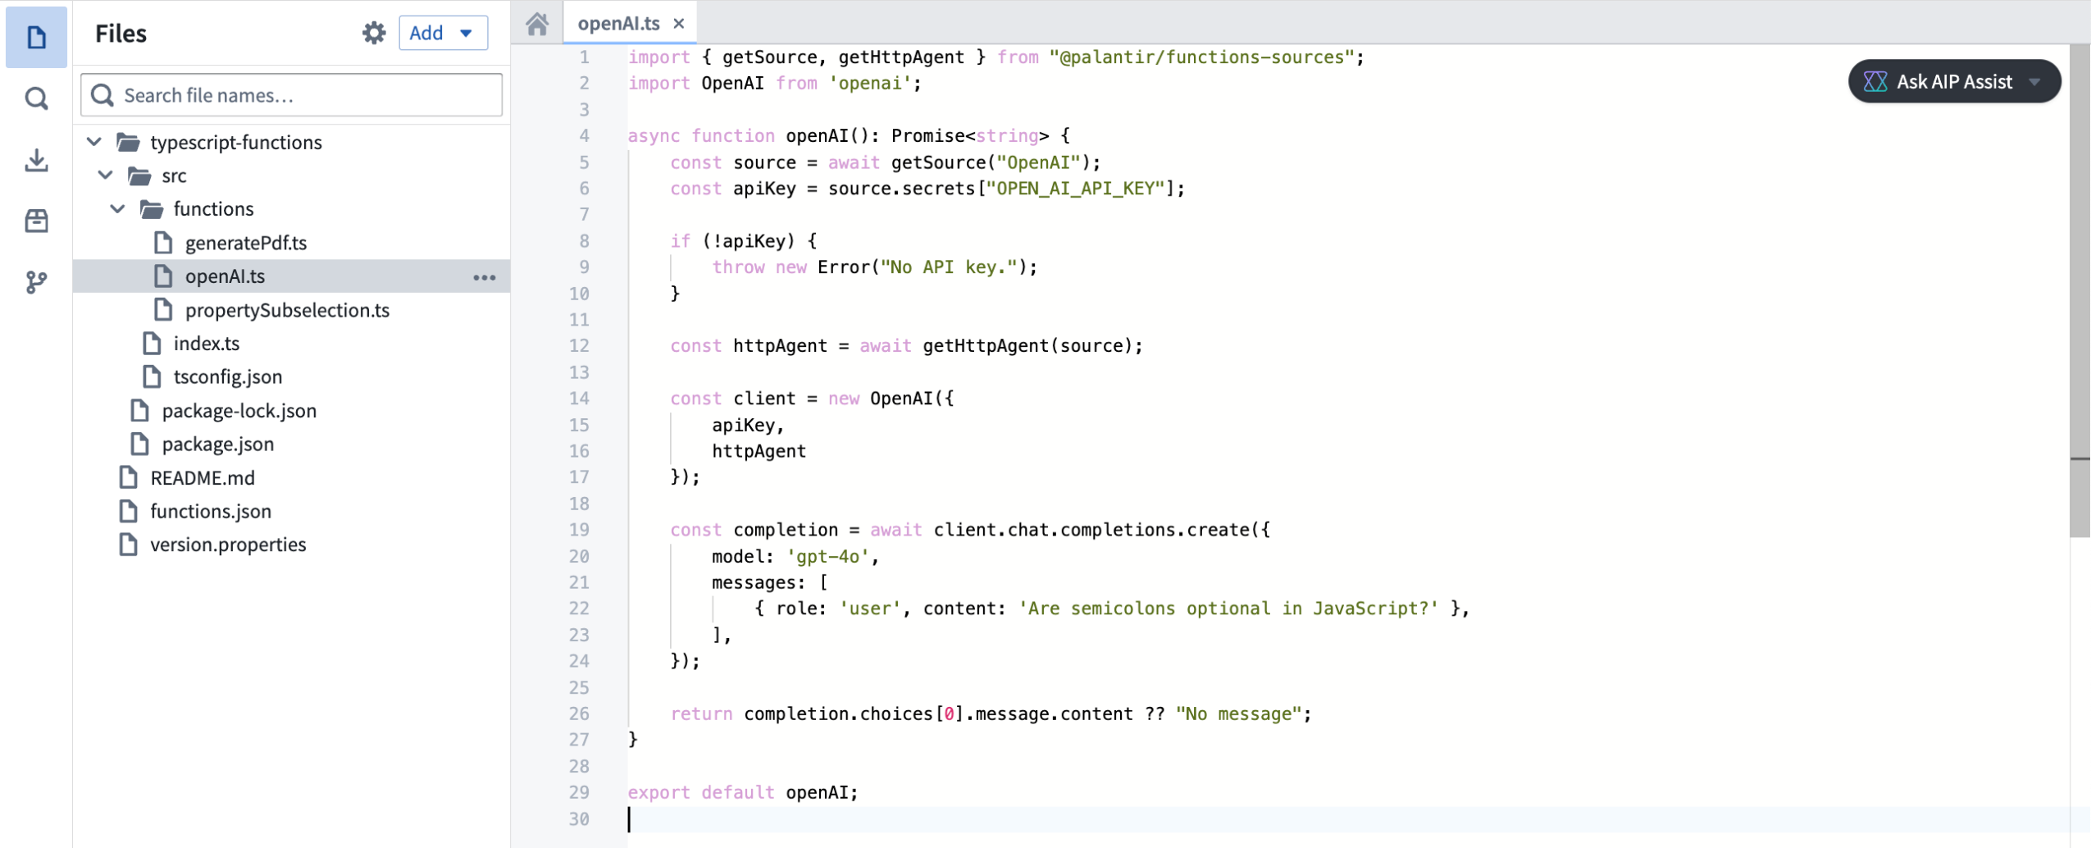Select the generatePdf.ts file
The image size is (2091, 848).
[x=245, y=242]
